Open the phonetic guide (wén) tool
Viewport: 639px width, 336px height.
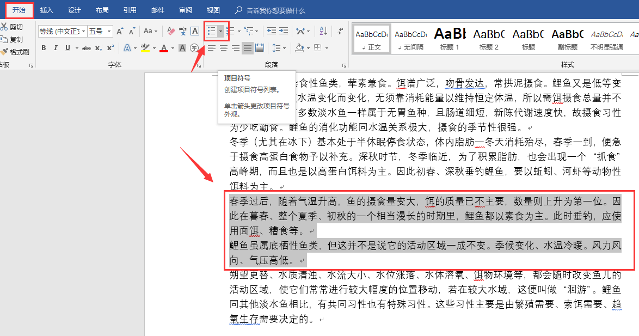point(183,31)
